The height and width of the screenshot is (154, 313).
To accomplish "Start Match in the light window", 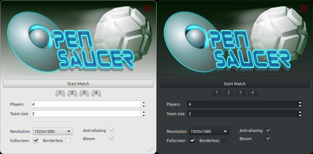I will pyautogui.click(x=78, y=84).
